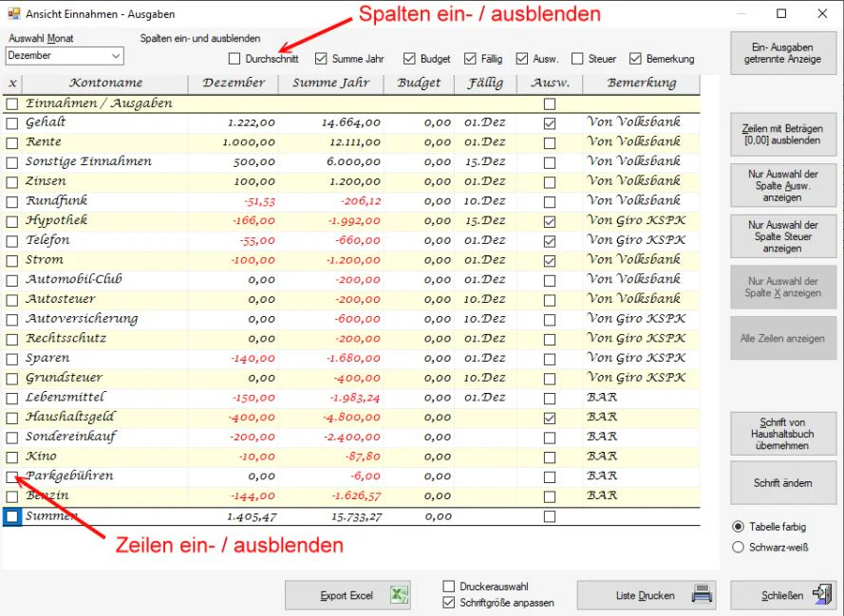Click the Grundsteuer account name

[64, 378]
